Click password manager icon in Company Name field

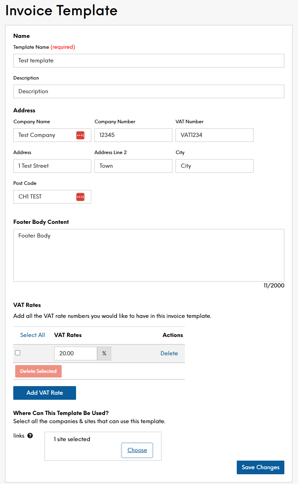(80, 135)
